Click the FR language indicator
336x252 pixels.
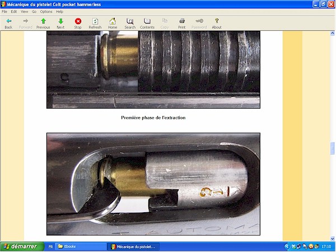(x=50, y=246)
